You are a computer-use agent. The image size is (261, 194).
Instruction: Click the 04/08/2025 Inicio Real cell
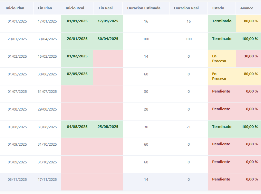(x=77, y=127)
